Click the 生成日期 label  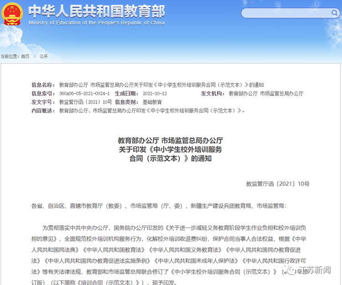[x=126, y=93]
